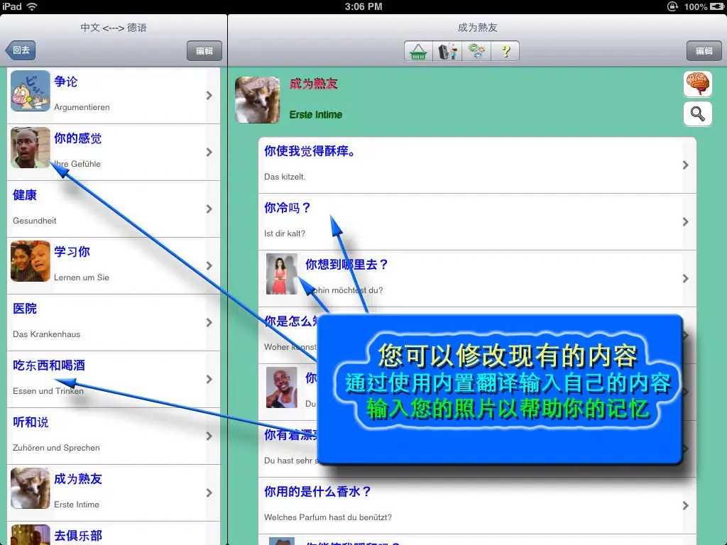Open the speaker and person toolbar icon
727x545 pixels.
pyautogui.click(x=447, y=51)
